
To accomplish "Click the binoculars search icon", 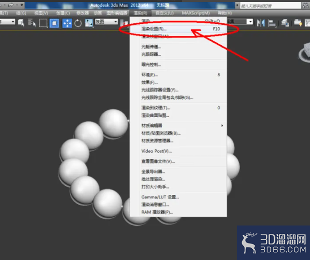I will click(306, 5).
